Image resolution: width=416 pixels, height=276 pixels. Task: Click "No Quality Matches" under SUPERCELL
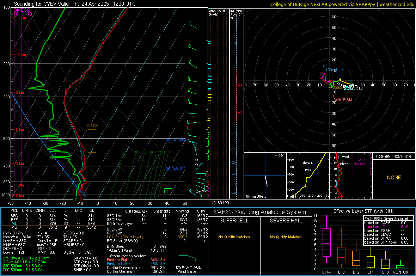point(234,237)
